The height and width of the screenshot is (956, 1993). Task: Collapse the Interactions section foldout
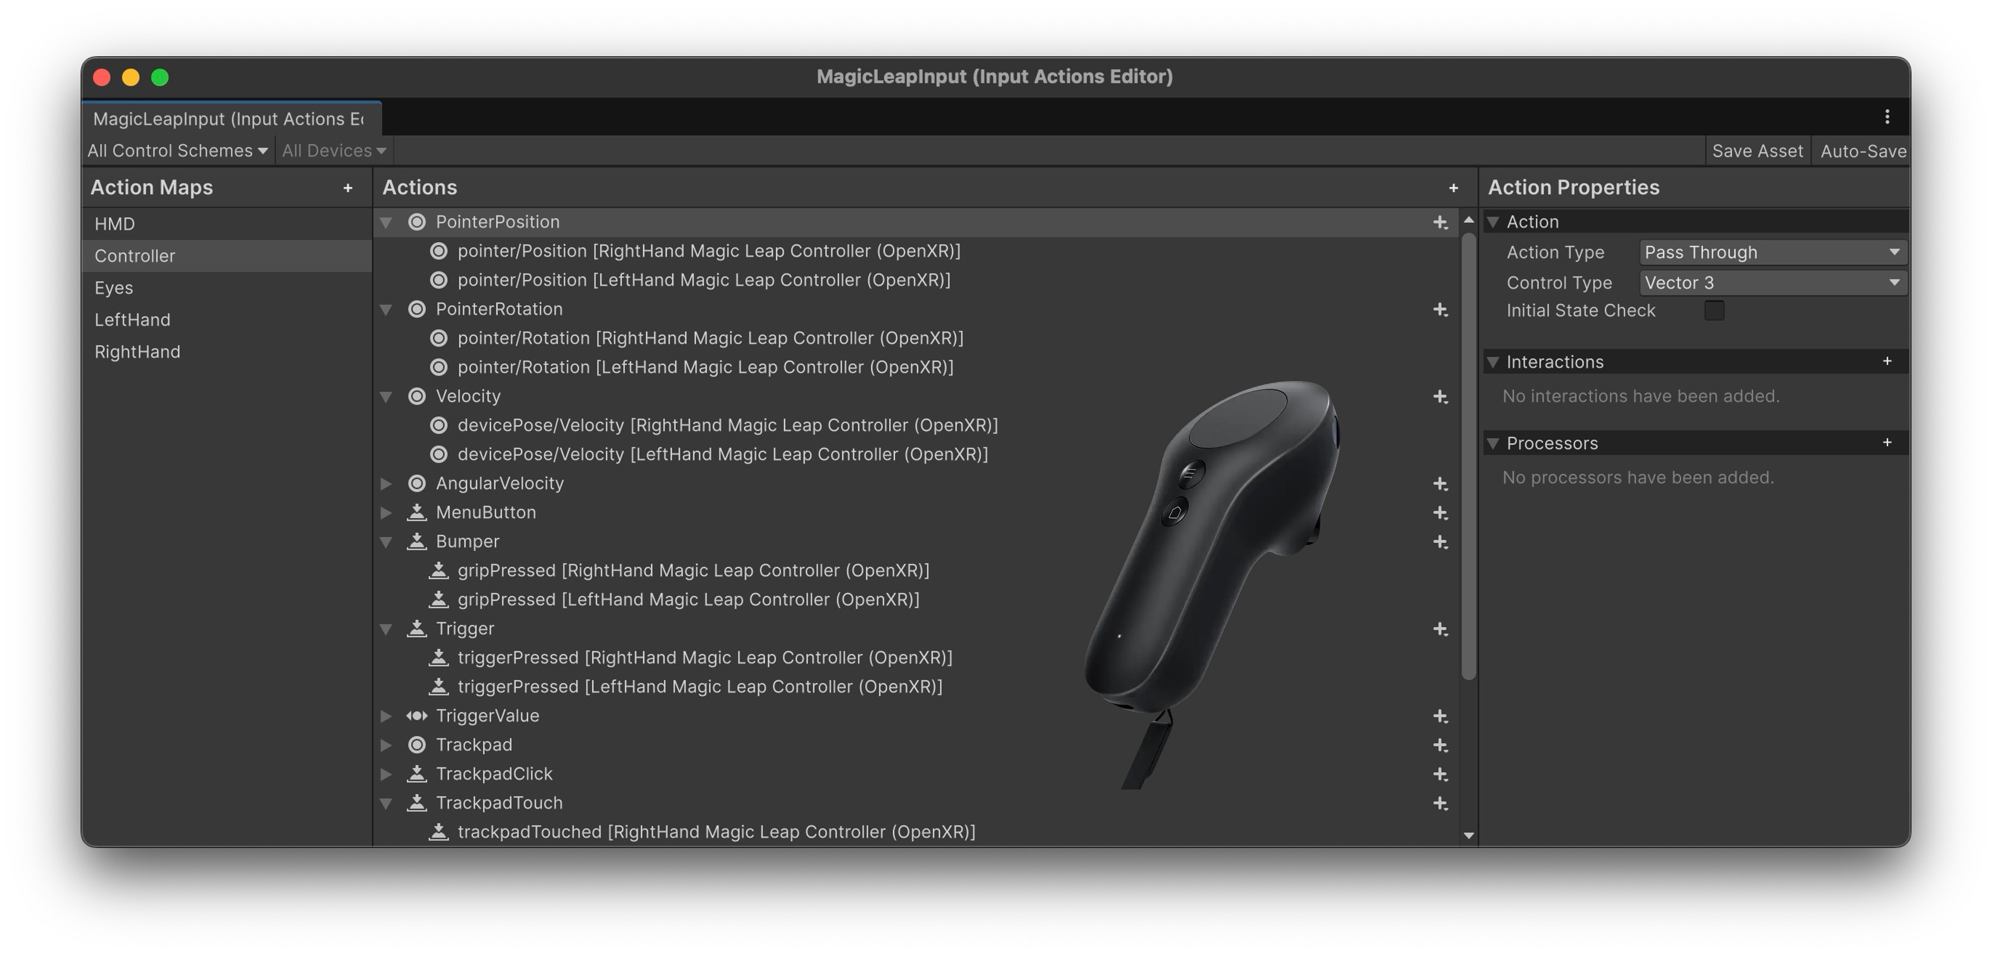tap(1493, 362)
